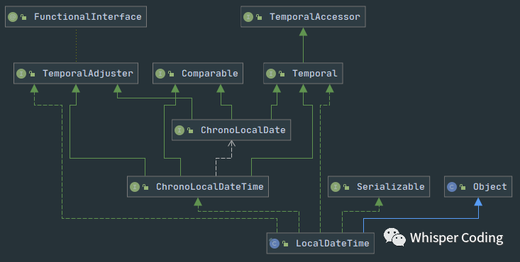
Task: Click the class icon on Object
Action: click(x=452, y=187)
